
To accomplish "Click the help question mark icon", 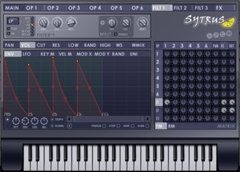I will pos(216,35).
